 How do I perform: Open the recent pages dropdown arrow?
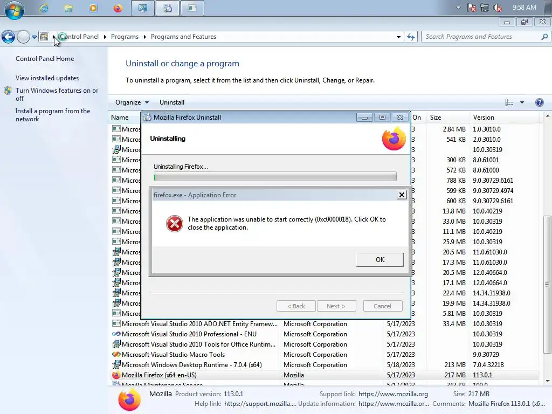click(x=34, y=37)
